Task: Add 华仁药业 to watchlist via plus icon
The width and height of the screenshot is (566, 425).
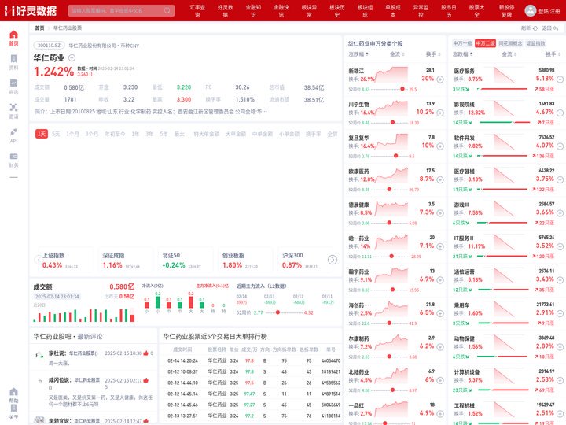Action: click(x=72, y=57)
